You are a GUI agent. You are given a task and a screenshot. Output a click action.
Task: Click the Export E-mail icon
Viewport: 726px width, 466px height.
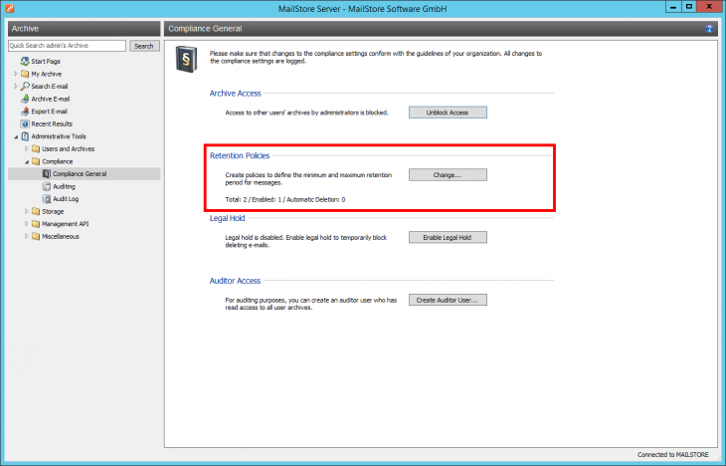click(25, 112)
